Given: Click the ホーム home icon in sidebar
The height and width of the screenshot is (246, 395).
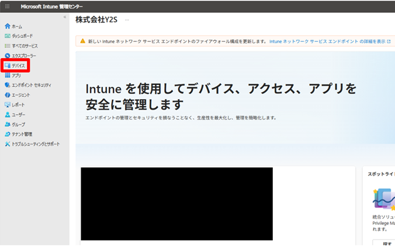Looking at the screenshot, I should (7, 26).
